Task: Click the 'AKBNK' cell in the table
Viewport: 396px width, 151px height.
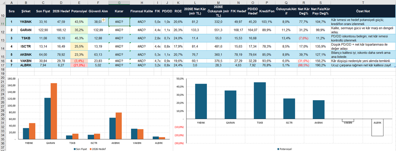Action: [26, 55]
